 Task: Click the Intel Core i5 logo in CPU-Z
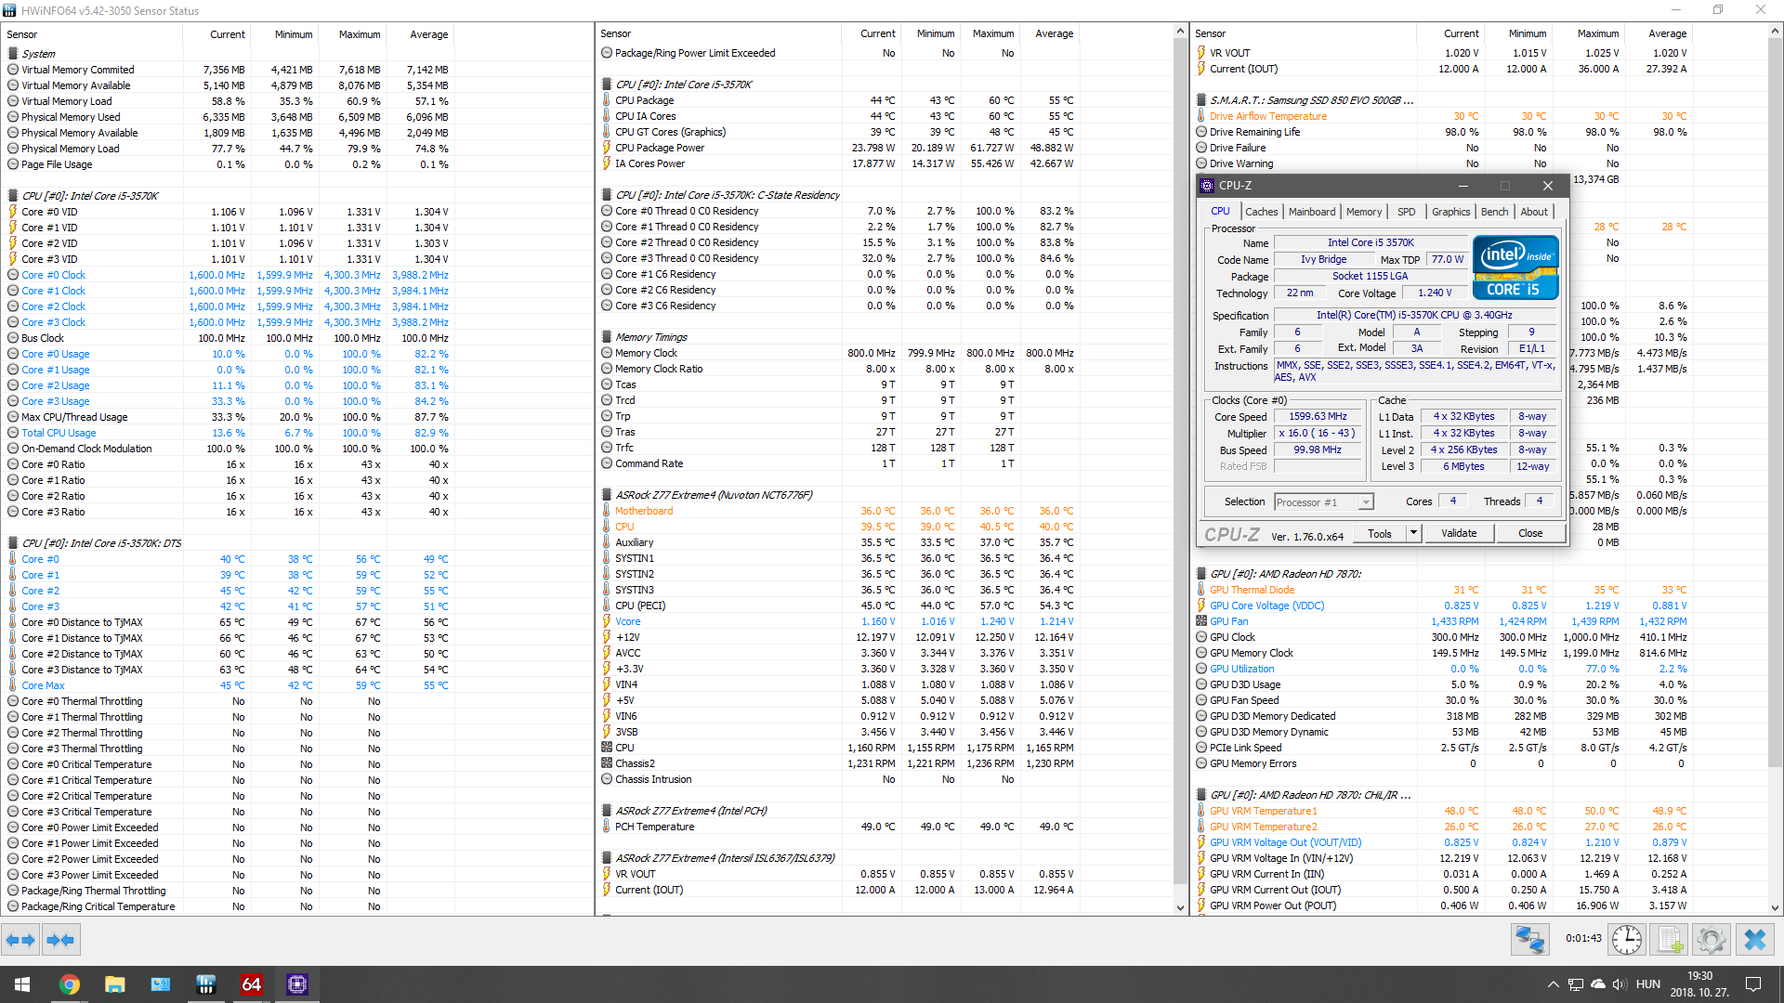pos(1515,267)
